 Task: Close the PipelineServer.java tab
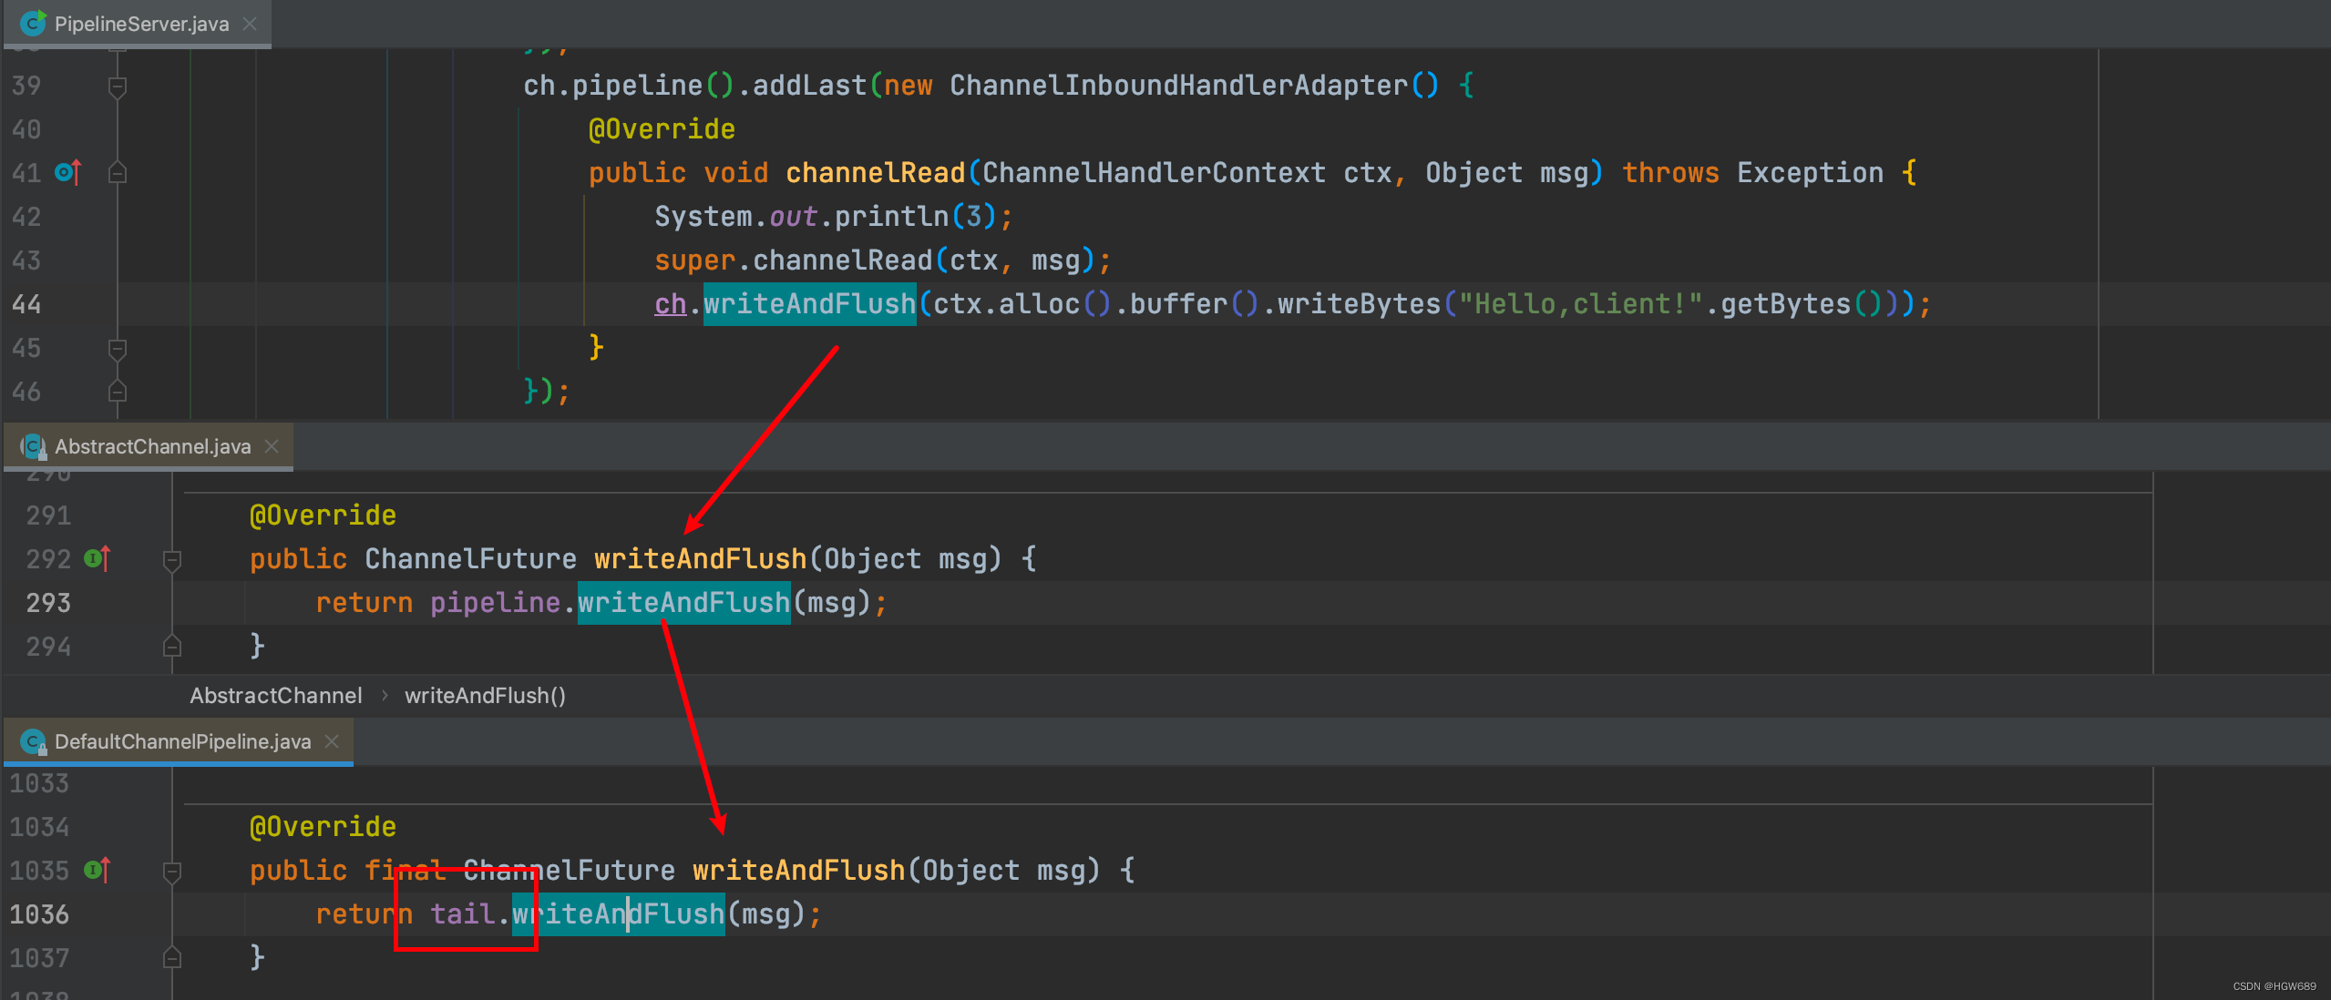tap(250, 24)
